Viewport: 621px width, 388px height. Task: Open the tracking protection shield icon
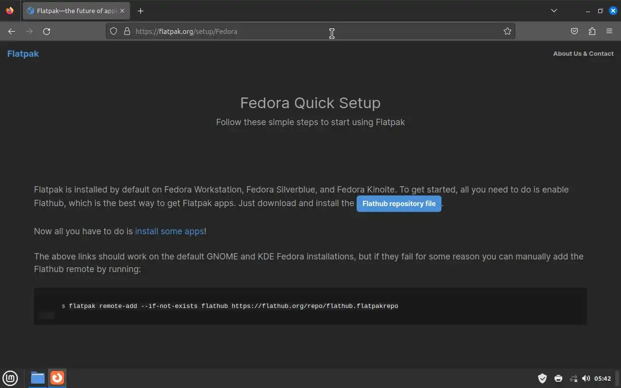coord(114,31)
